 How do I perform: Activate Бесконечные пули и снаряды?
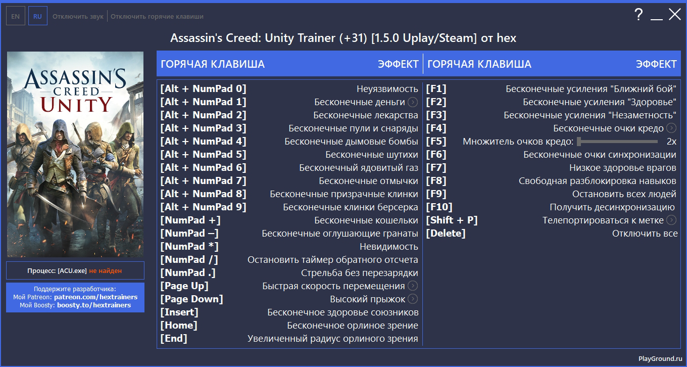click(353, 128)
